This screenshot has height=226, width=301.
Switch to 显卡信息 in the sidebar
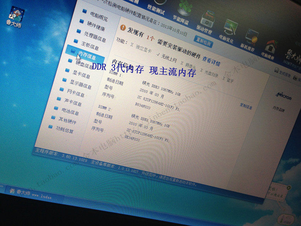click(x=81, y=75)
